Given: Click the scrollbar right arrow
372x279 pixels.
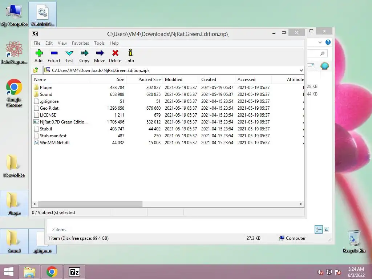Looking at the screenshot, I should [x=300, y=204].
